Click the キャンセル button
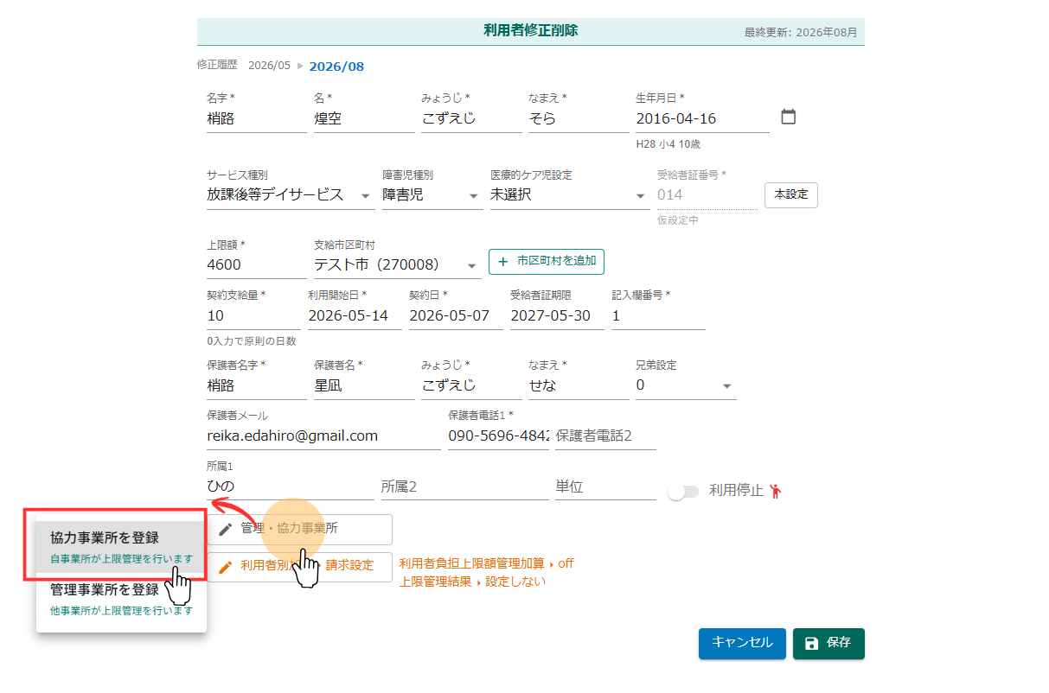Screen dimensions: 1049x693 pyautogui.click(x=742, y=644)
